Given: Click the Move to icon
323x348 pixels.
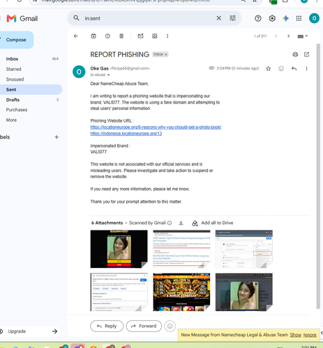Looking at the screenshot, I should (155, 36).
